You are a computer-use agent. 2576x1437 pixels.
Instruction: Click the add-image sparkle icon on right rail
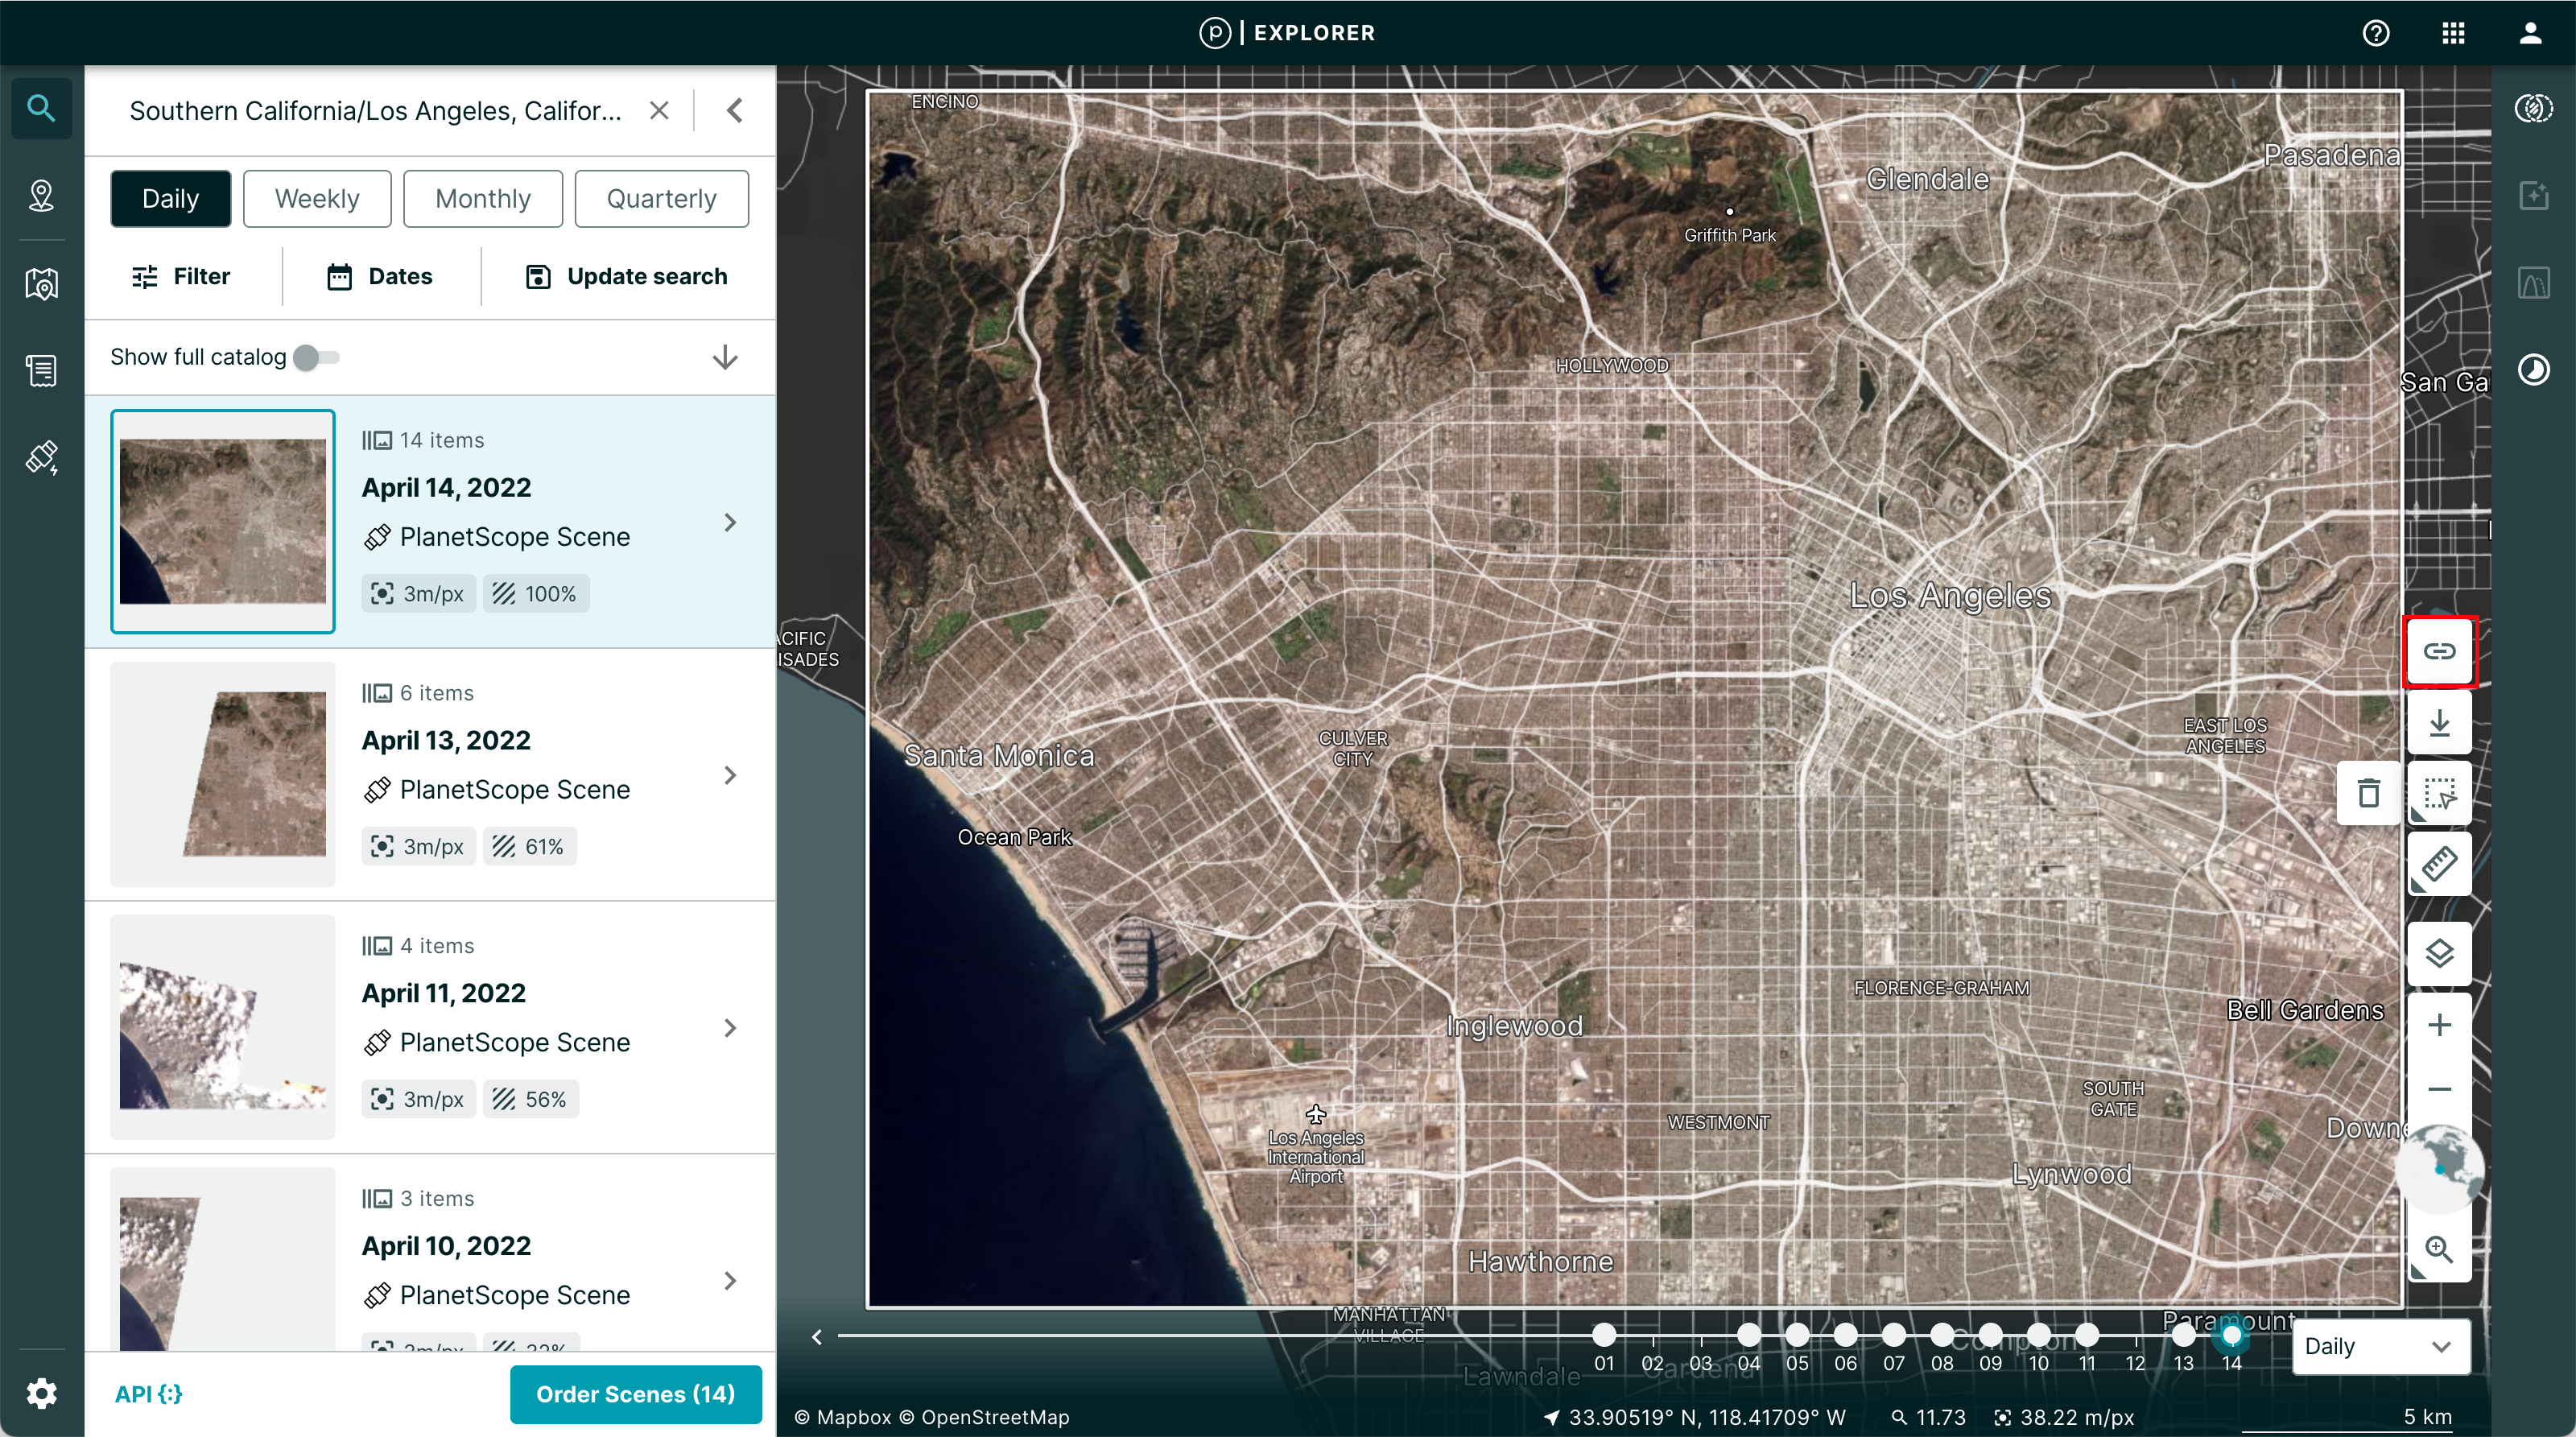pos(2533,195)
